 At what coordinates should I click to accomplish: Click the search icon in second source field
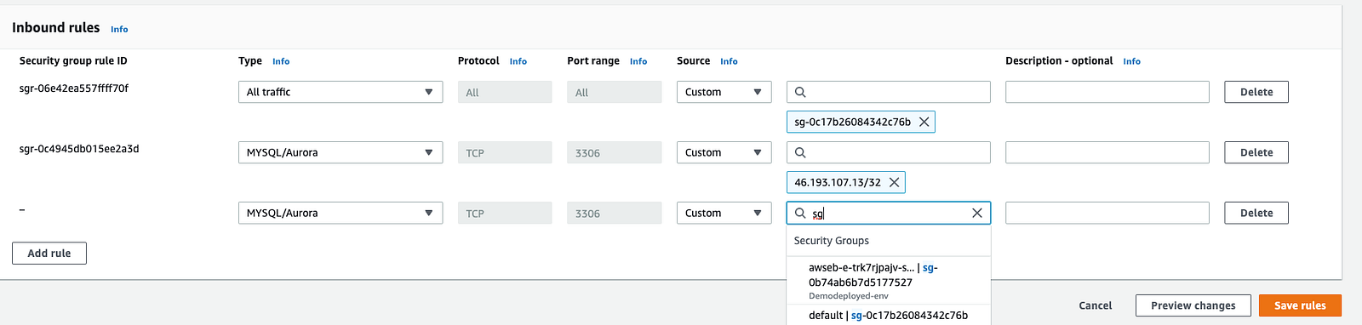coord(800,152)
